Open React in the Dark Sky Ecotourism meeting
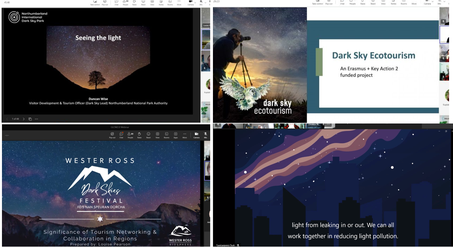The width and height of the screenshot is (453, 247). (373, 3)
